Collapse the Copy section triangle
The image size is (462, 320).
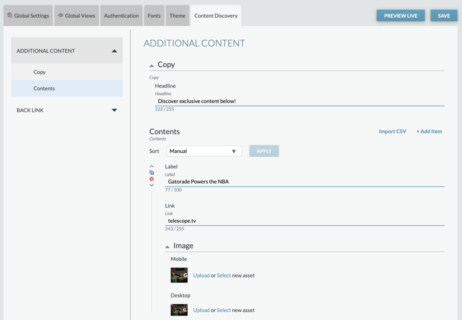152,66
